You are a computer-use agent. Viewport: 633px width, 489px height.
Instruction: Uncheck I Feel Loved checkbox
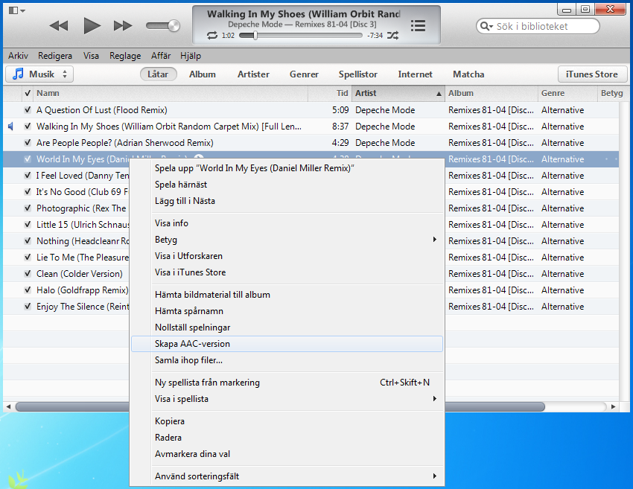point(28,176)
